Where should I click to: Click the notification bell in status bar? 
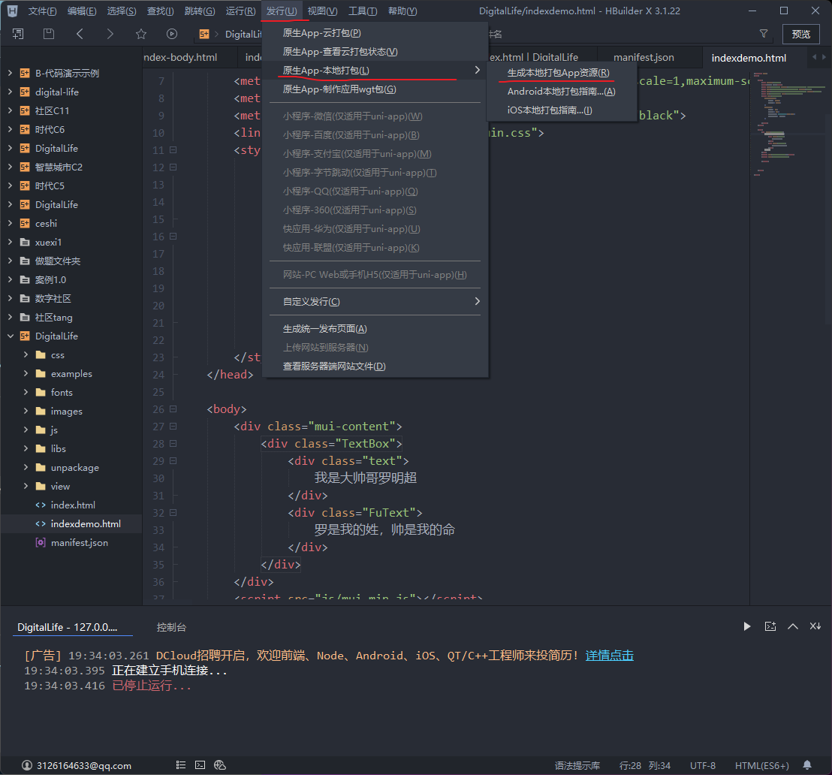[807, 765]
